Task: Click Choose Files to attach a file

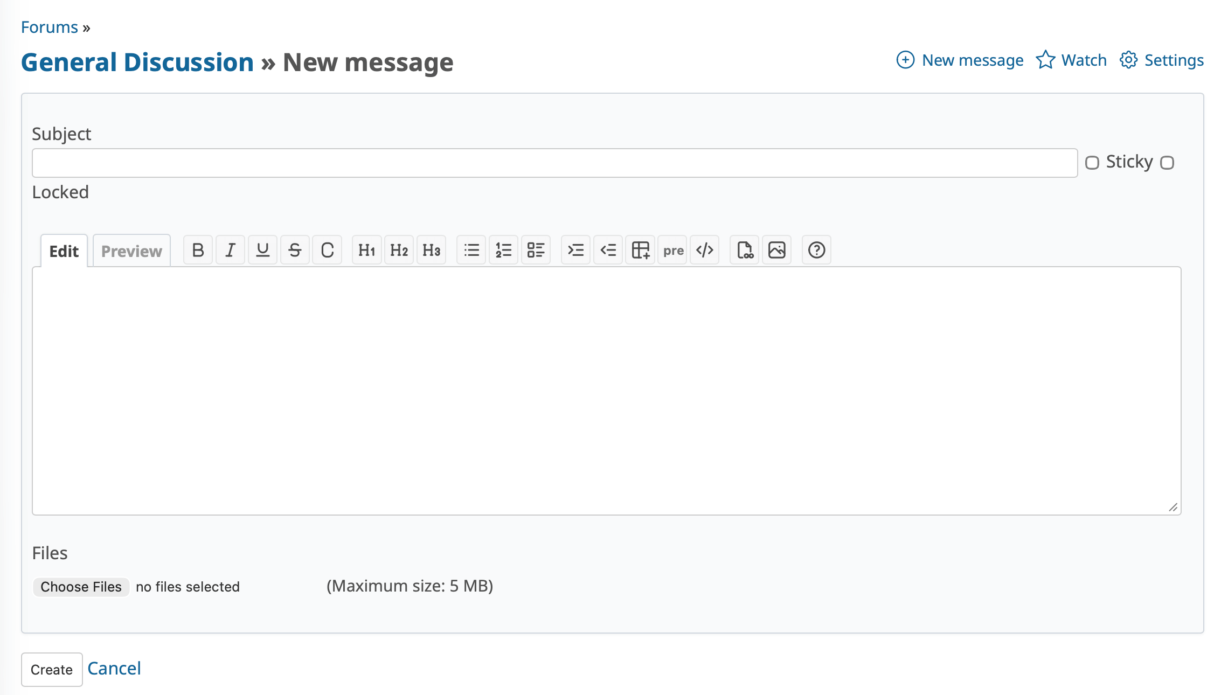Action: click(80, 587)
